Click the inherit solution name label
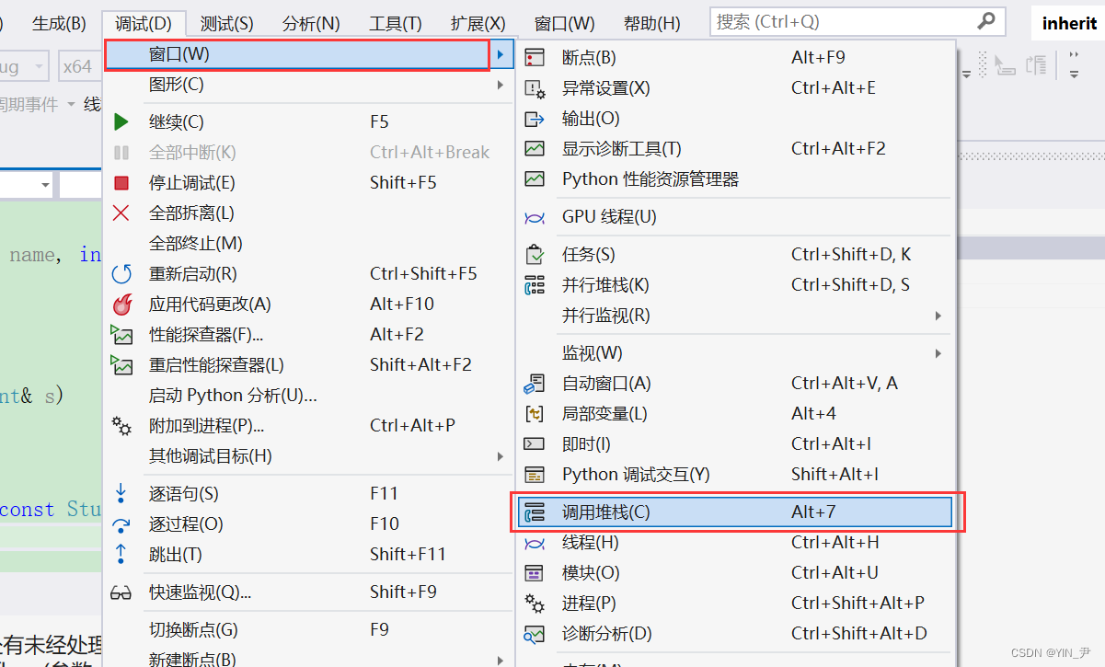This screenshot has width=1105, height=667. 1069,24
